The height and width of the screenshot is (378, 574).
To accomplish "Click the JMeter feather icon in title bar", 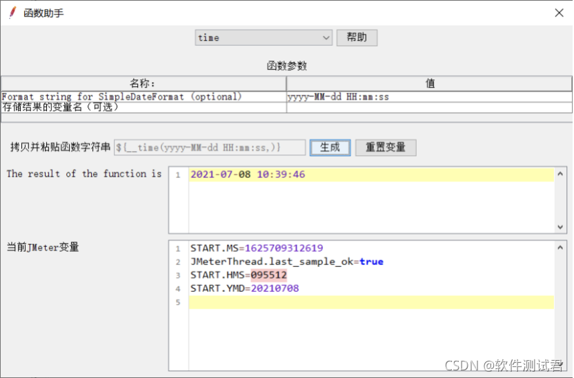I will (x=12, y=12).
